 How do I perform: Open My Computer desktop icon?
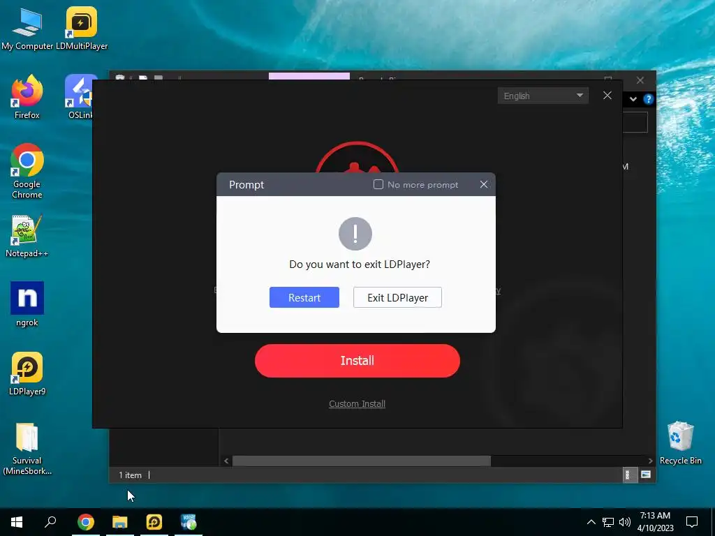coord(27,28)
